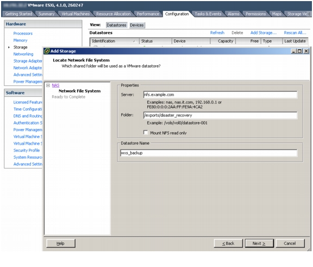Screen dimensions: 313x267
Task: Select the Configuration tab
Action: [x=177, y=14]
